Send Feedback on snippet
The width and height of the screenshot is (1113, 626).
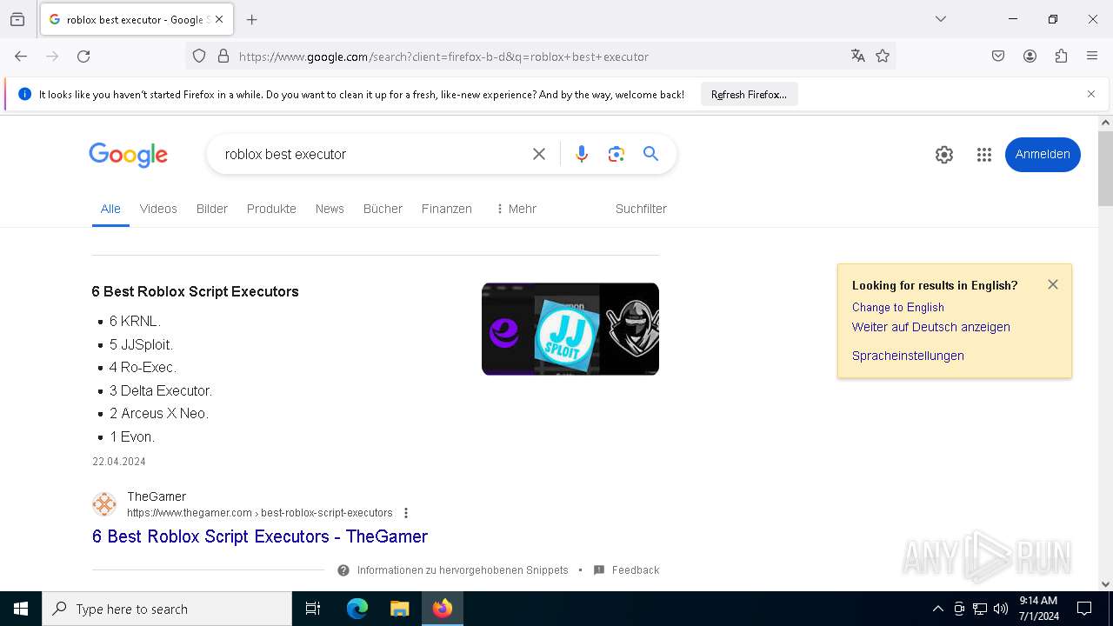click(626, 570)
